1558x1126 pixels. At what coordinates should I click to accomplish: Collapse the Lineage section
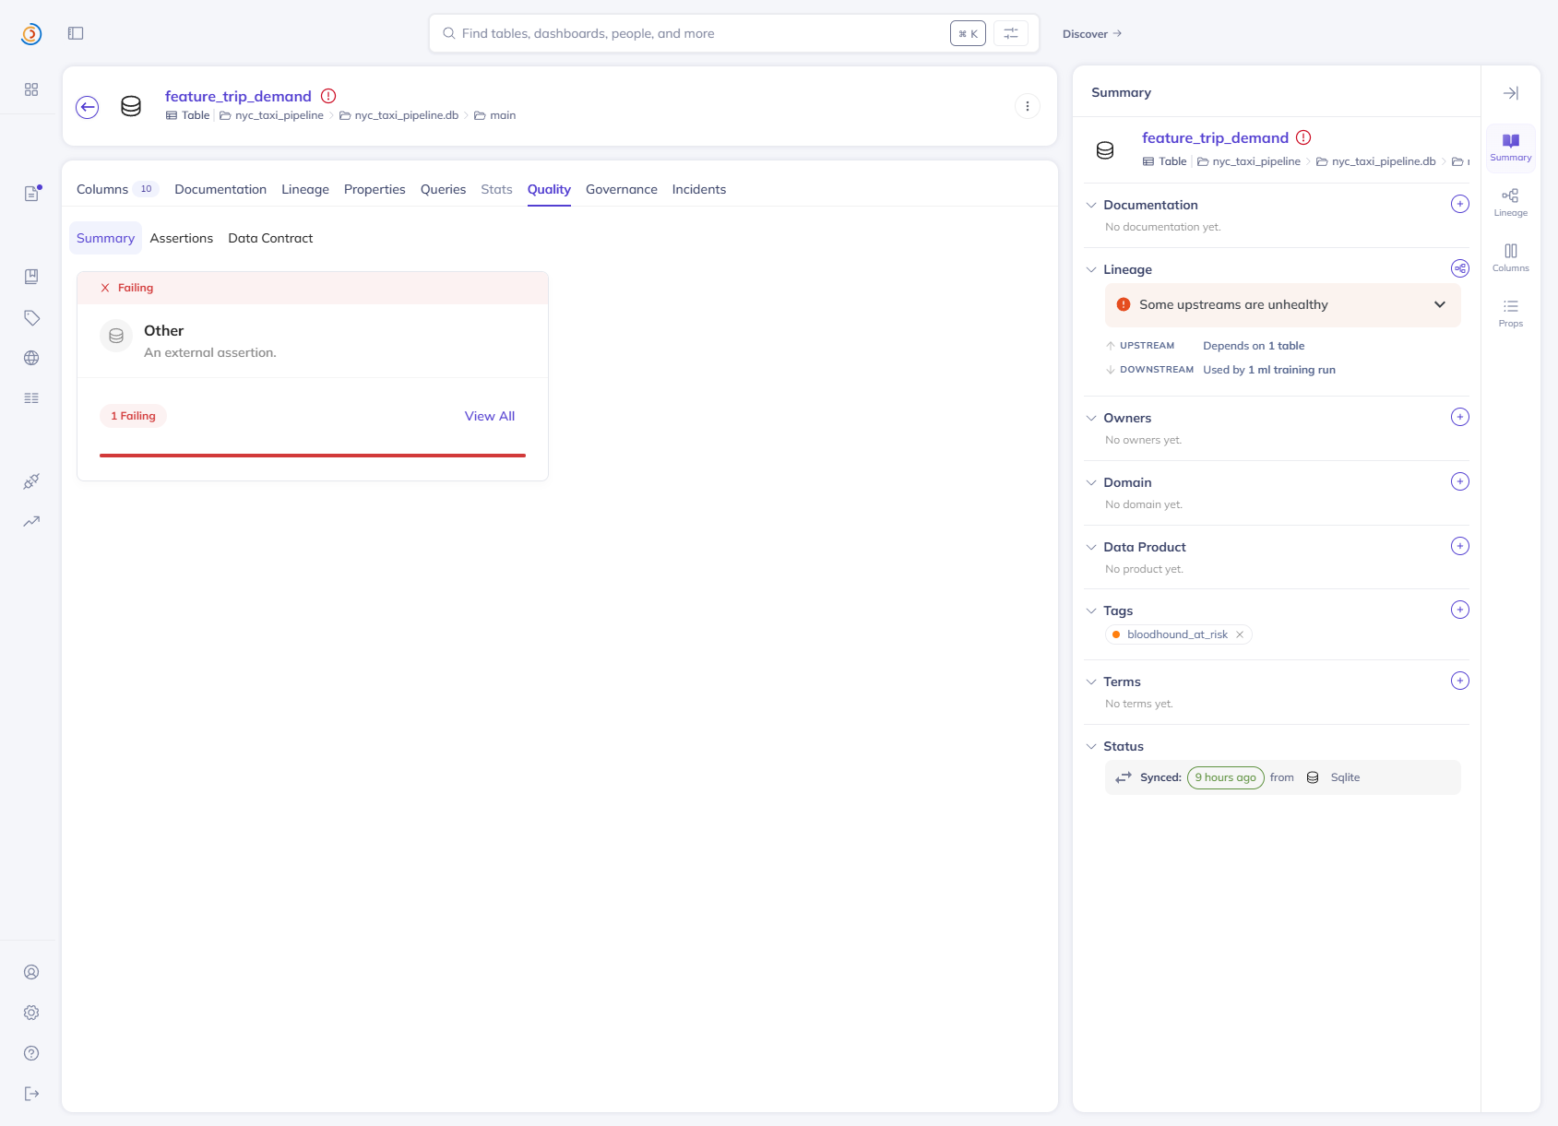point(1091,269)
